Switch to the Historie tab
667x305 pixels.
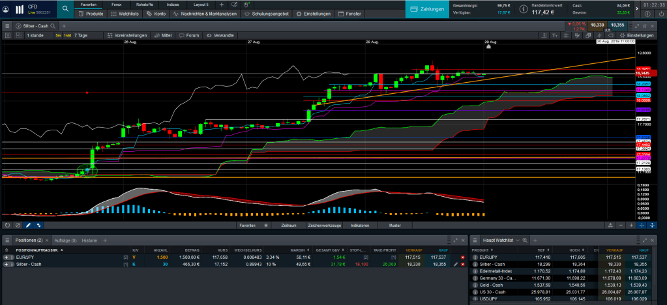click(89, 240)
